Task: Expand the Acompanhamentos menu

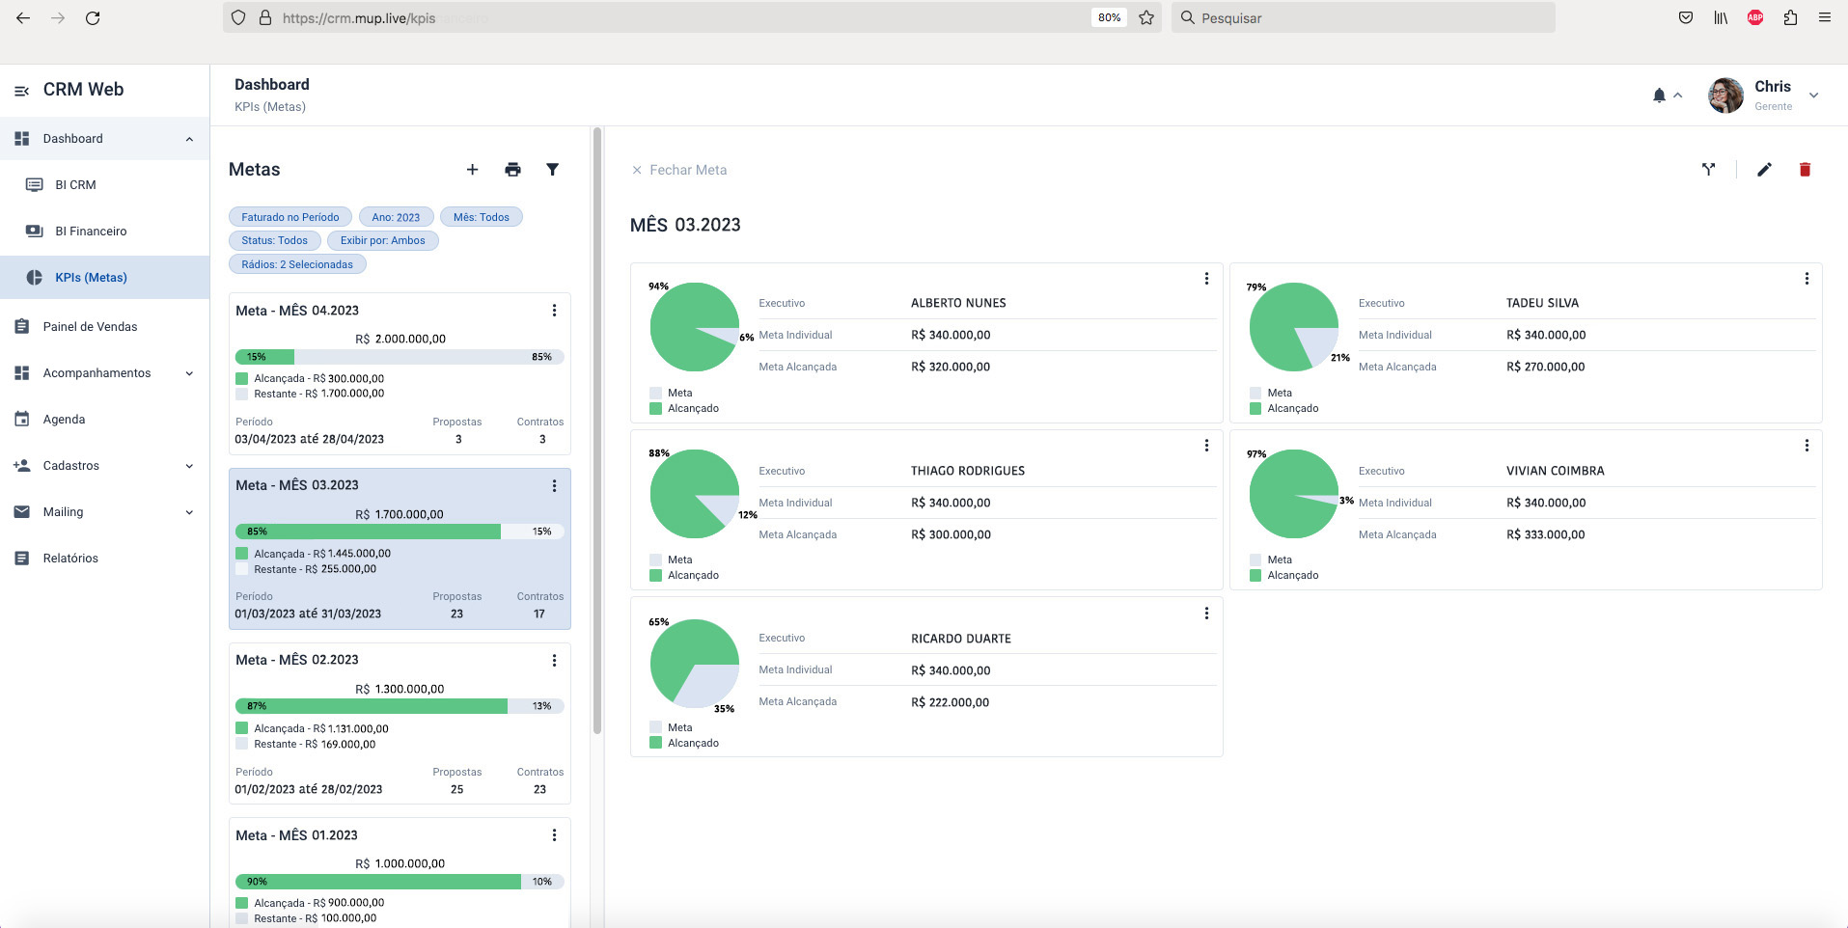Action: (x=189, y=373)
